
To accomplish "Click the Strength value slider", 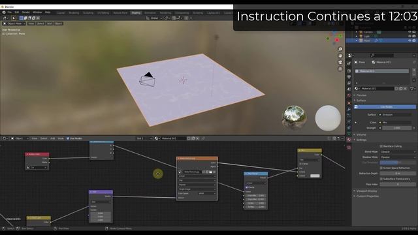I will [x=397, y=128].
